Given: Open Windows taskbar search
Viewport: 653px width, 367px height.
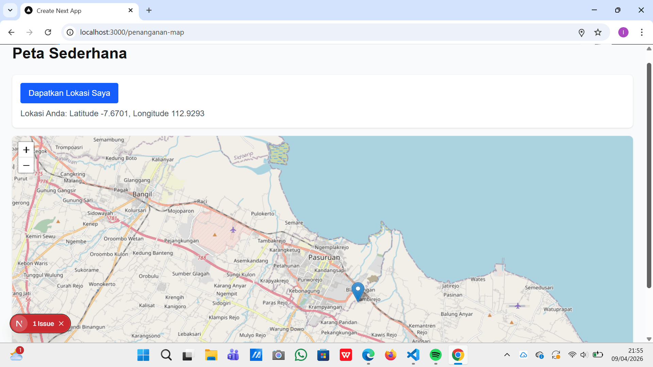Looking at the screenshot, I should tap(166, 355).
